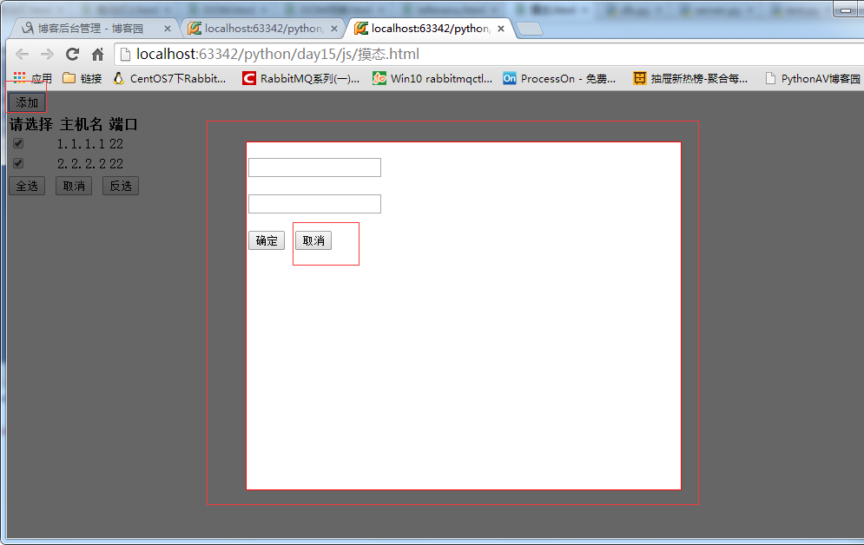Click the 端口 column header

123,124
